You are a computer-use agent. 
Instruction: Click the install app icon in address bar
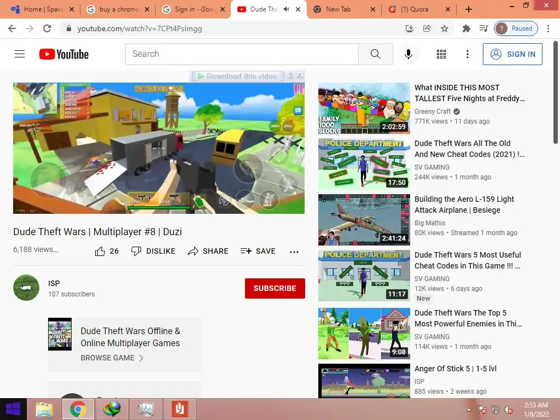coord(409,28)
